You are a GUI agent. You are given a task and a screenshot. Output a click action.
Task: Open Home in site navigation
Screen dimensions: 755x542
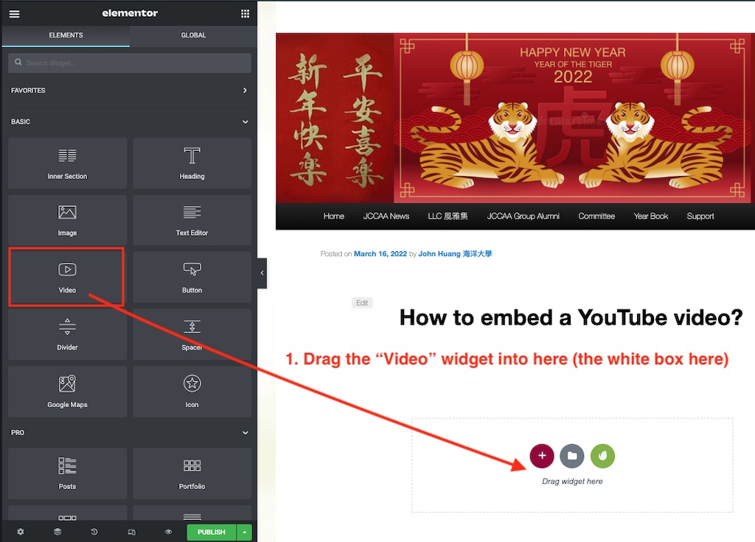(334, 217)
